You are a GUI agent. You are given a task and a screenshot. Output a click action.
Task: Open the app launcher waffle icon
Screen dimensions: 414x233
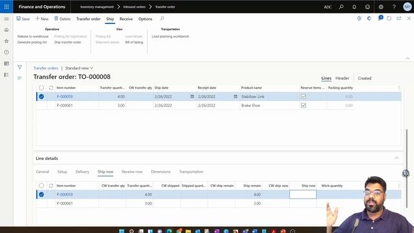(6, 6)
